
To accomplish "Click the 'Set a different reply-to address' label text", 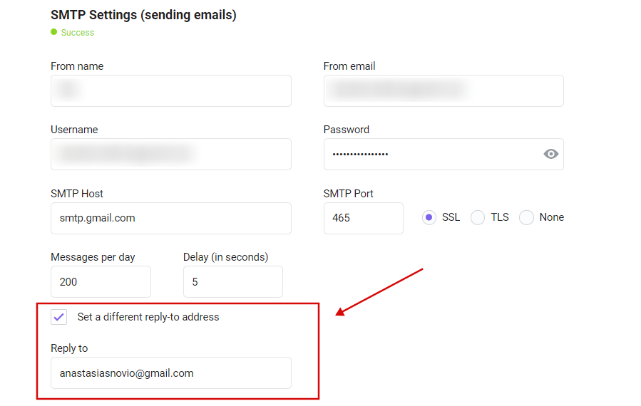I will [148, 317].
